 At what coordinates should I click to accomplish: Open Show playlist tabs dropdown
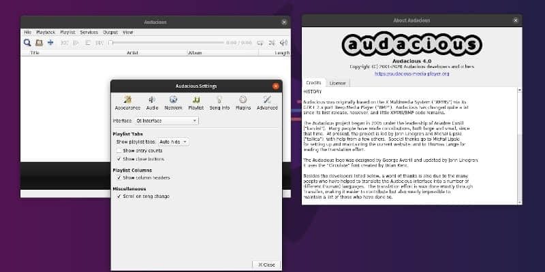click(174, 142)
